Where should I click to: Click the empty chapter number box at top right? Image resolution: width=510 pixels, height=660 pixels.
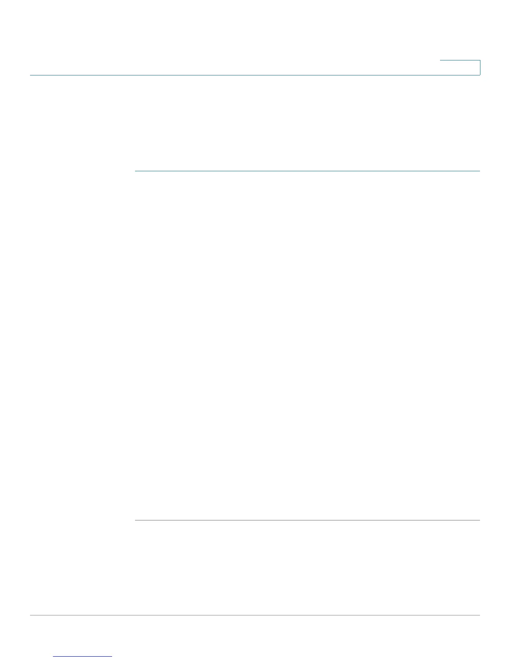click(460, 67)
